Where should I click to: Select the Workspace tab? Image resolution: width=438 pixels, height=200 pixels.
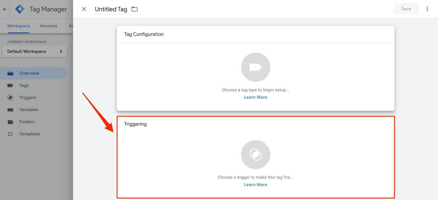click(x=18, y=26)
